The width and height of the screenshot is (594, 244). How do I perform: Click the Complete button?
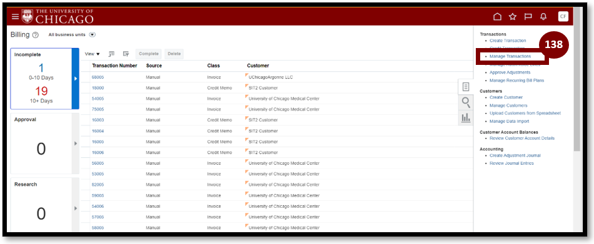(149, 54)
